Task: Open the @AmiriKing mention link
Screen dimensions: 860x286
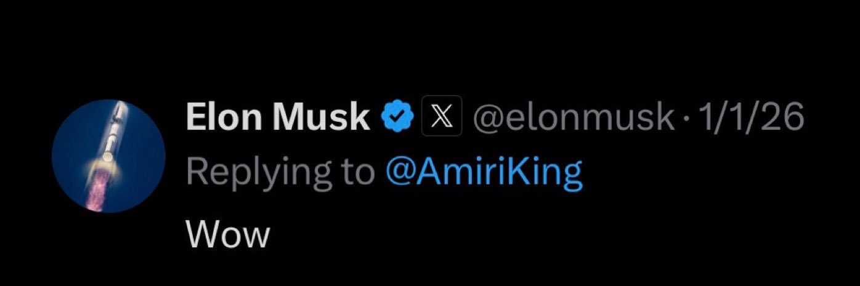Action: tap(484, 173)
